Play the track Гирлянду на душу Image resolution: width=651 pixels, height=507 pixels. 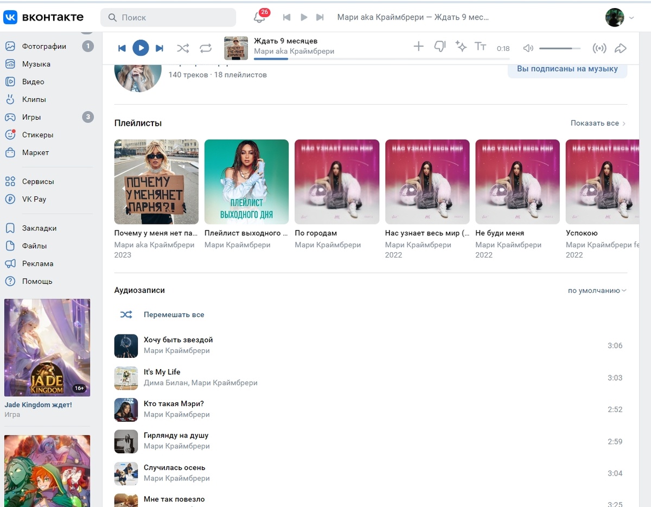point(371,441)
